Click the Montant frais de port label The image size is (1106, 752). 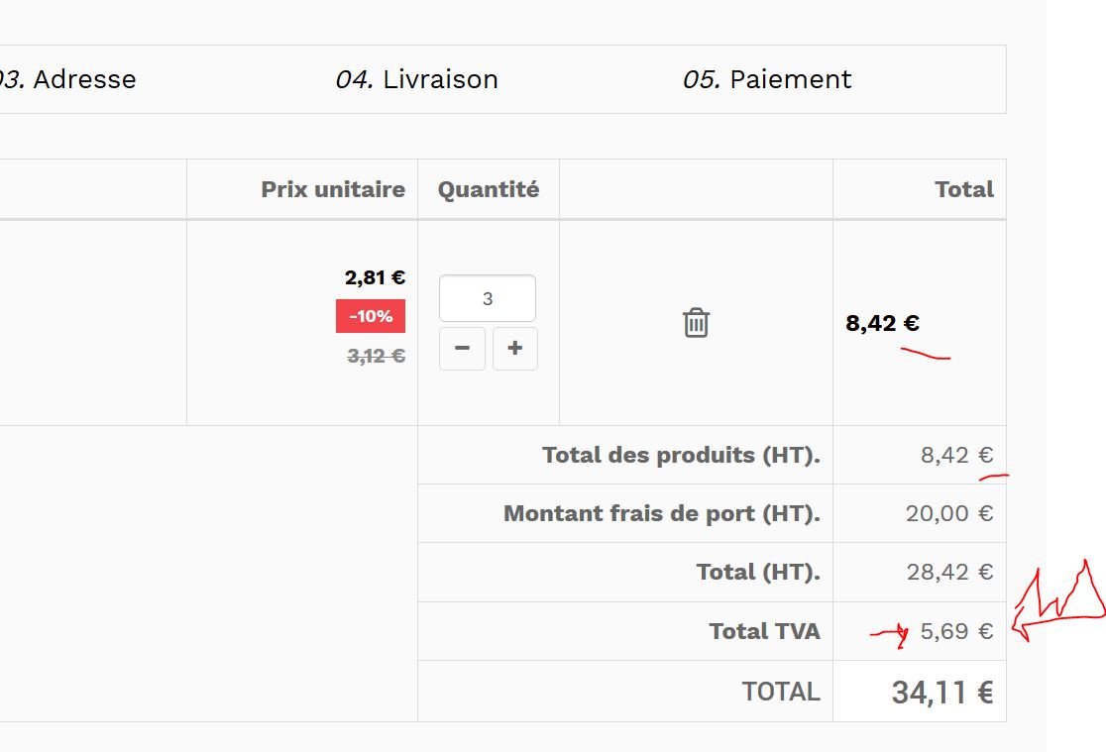(661, 513)
